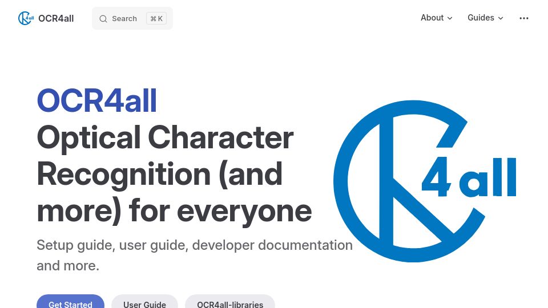Click the ⌘K shortcut badge
Screen dimensions: 548x308
click(156, 18)
